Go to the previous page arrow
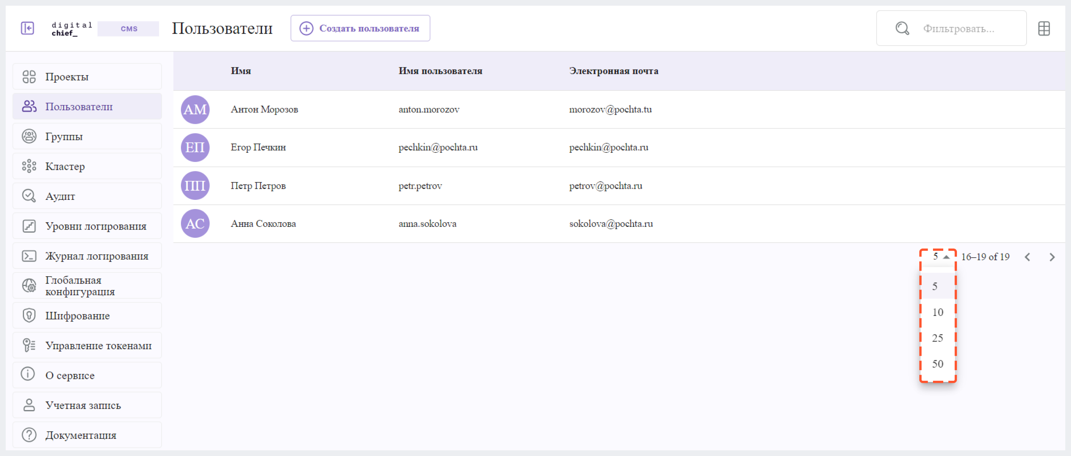The width and height of the screenshot is (1071, 456). point(1027,257)
